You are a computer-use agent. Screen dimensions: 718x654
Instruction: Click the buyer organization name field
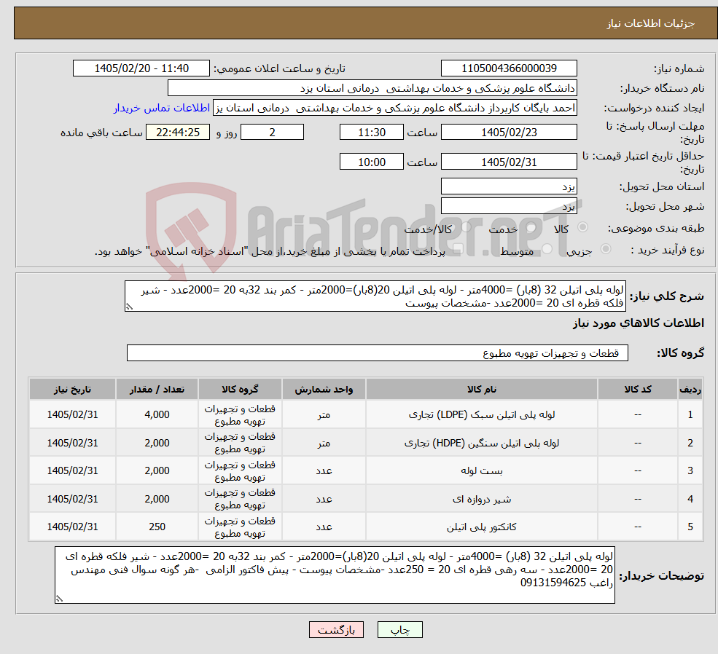pos(372,88)
